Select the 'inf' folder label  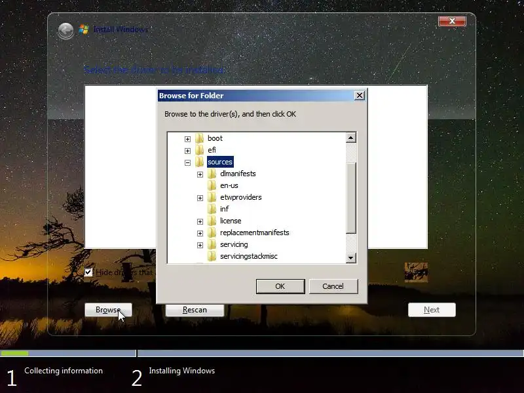225,209
